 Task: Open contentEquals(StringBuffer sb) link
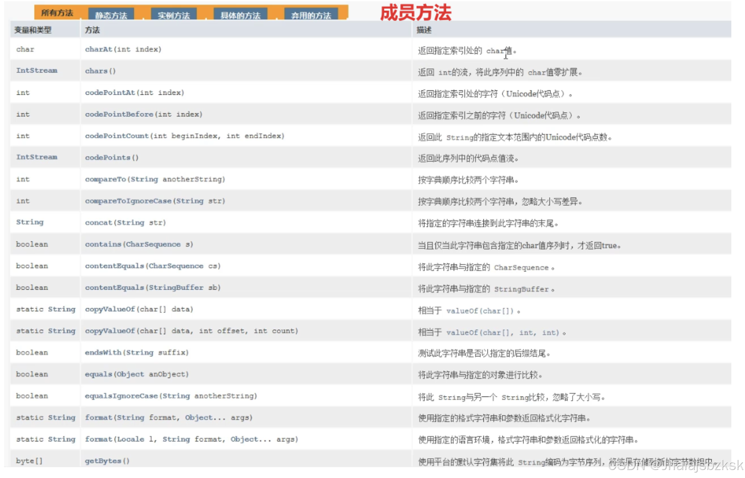point(153,288)
